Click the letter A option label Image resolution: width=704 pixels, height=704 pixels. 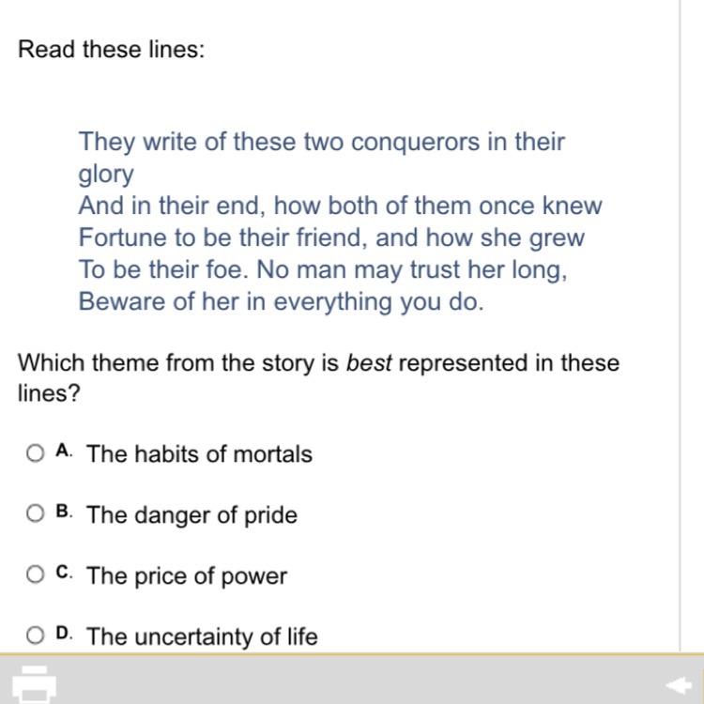coord(64,451)
